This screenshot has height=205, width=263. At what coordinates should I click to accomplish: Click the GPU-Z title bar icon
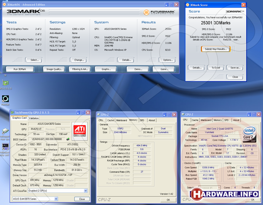click(x=12, y=112)
